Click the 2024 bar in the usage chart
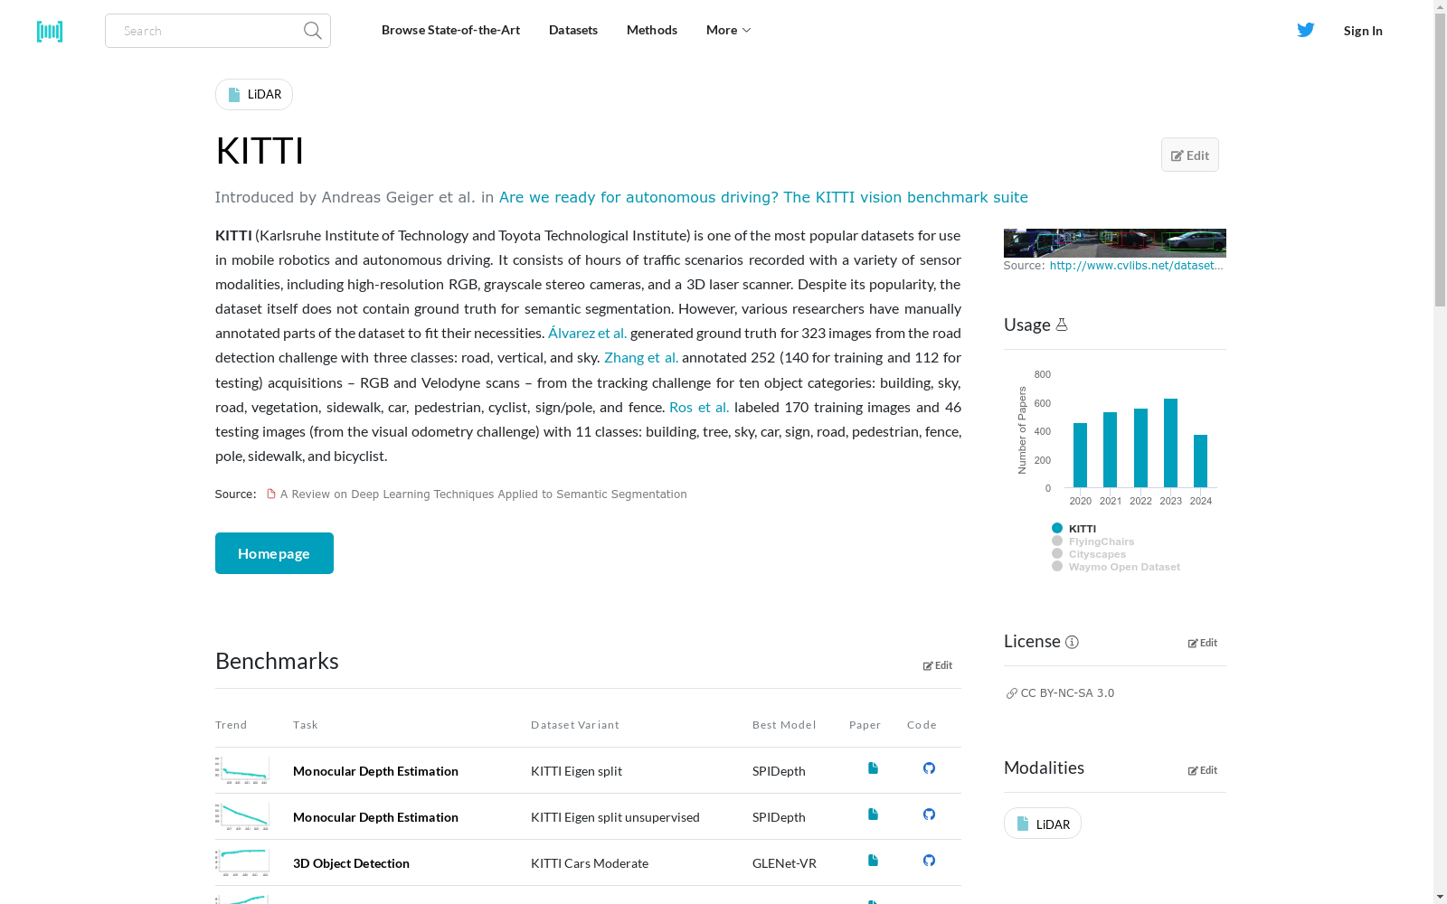Viewport: 1447px width, 904px height. click(x=1200, y=461)
